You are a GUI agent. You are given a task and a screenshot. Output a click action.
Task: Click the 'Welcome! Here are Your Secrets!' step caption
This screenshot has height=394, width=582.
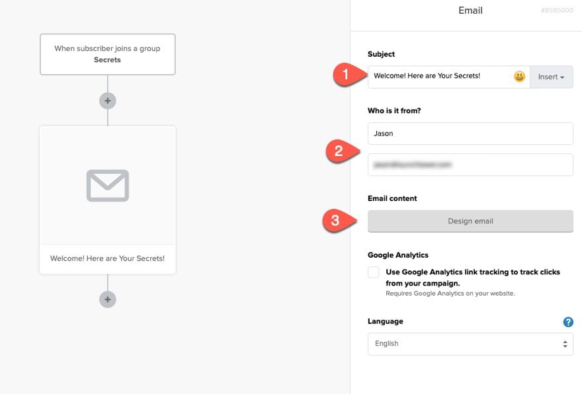pos(107,258)
